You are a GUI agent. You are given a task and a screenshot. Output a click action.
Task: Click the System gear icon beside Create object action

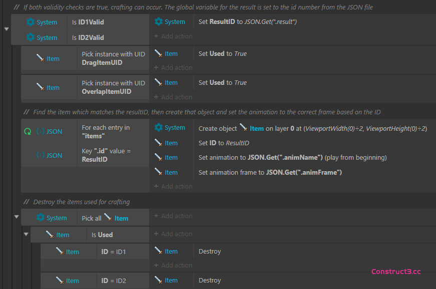tap(159, 128)
